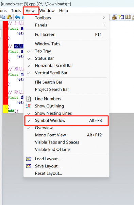Open the Tools menu
This screenshot has width=134, height=205.
16,11
